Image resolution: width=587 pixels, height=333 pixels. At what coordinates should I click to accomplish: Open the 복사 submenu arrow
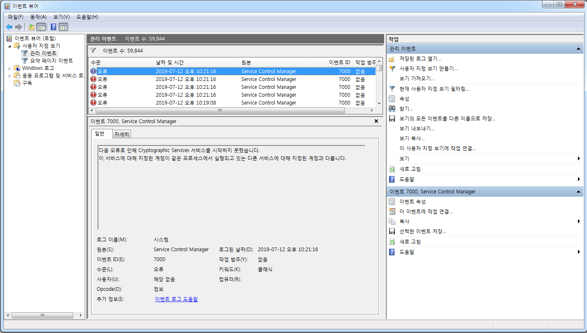pos(579,221)
